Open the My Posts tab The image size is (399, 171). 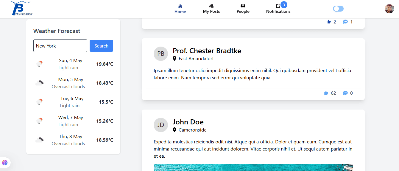[x=211, y=9]
